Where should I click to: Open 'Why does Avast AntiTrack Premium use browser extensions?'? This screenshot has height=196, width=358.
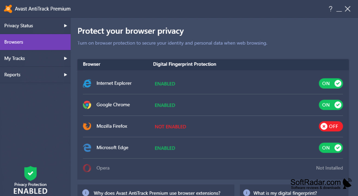pyautogui.click(x=157, y=193)
